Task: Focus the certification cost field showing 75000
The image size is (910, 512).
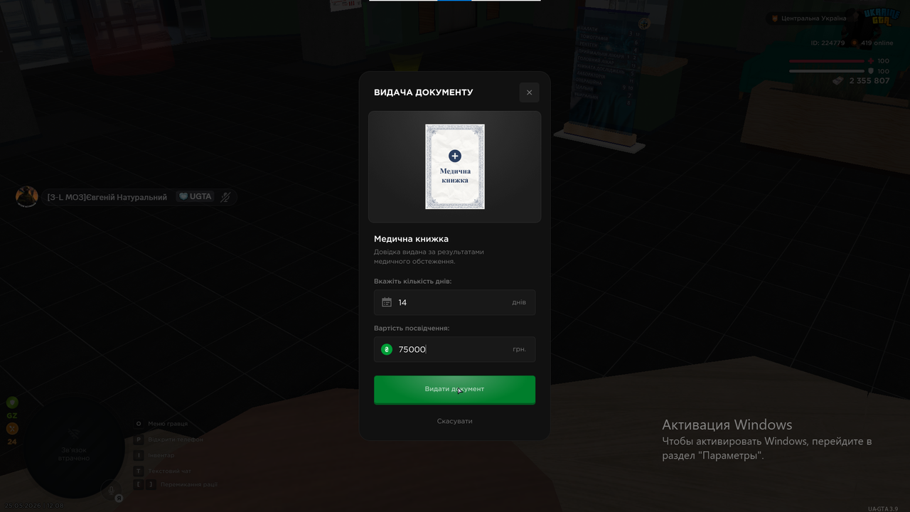Action: pos(454,349)
